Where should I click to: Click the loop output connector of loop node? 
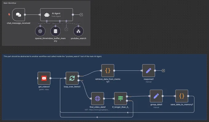point(78,80)
